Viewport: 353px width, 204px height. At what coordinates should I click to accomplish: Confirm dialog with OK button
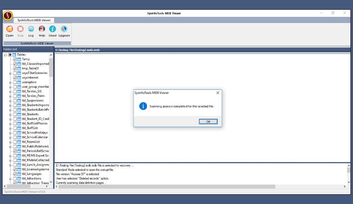pos(208,121)
